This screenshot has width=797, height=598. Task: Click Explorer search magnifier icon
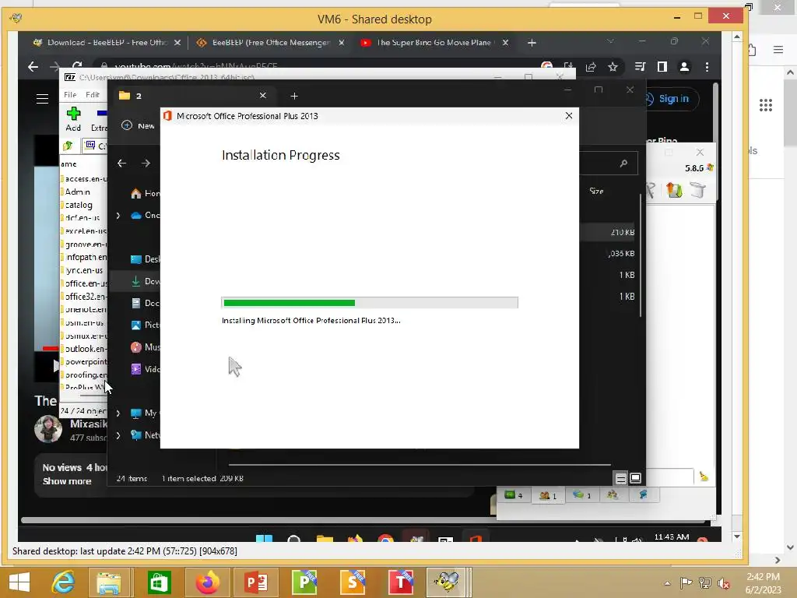coord(623,164)
